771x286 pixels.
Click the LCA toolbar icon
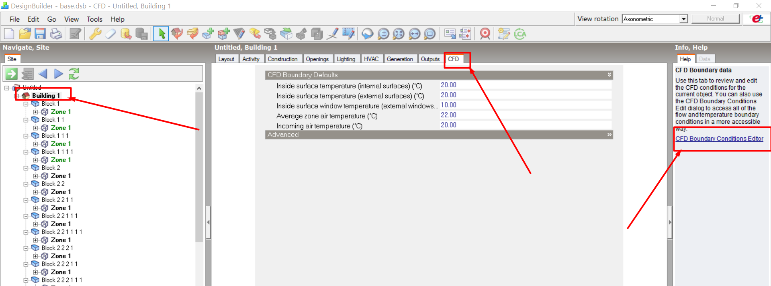[x=520, y=34]
